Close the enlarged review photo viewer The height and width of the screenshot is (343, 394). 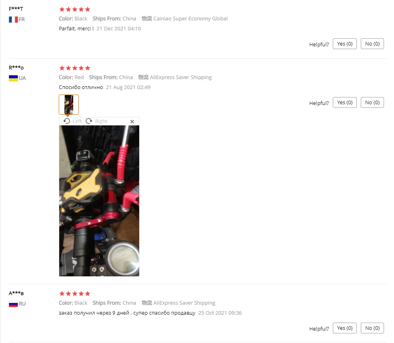132,121
